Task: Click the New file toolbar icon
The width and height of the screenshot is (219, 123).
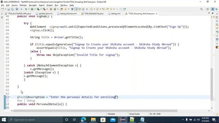Action: [x=3, y=9]
